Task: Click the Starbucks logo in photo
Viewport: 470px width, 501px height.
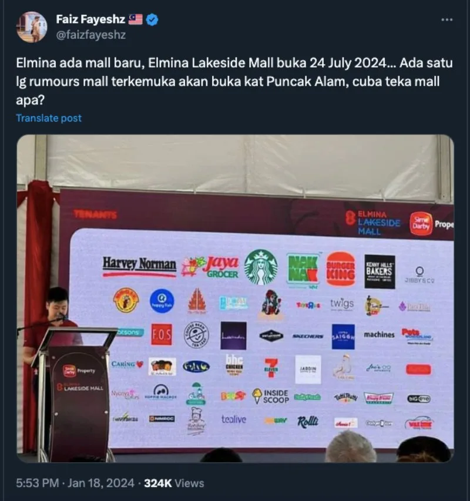Action: click(261, 267)
